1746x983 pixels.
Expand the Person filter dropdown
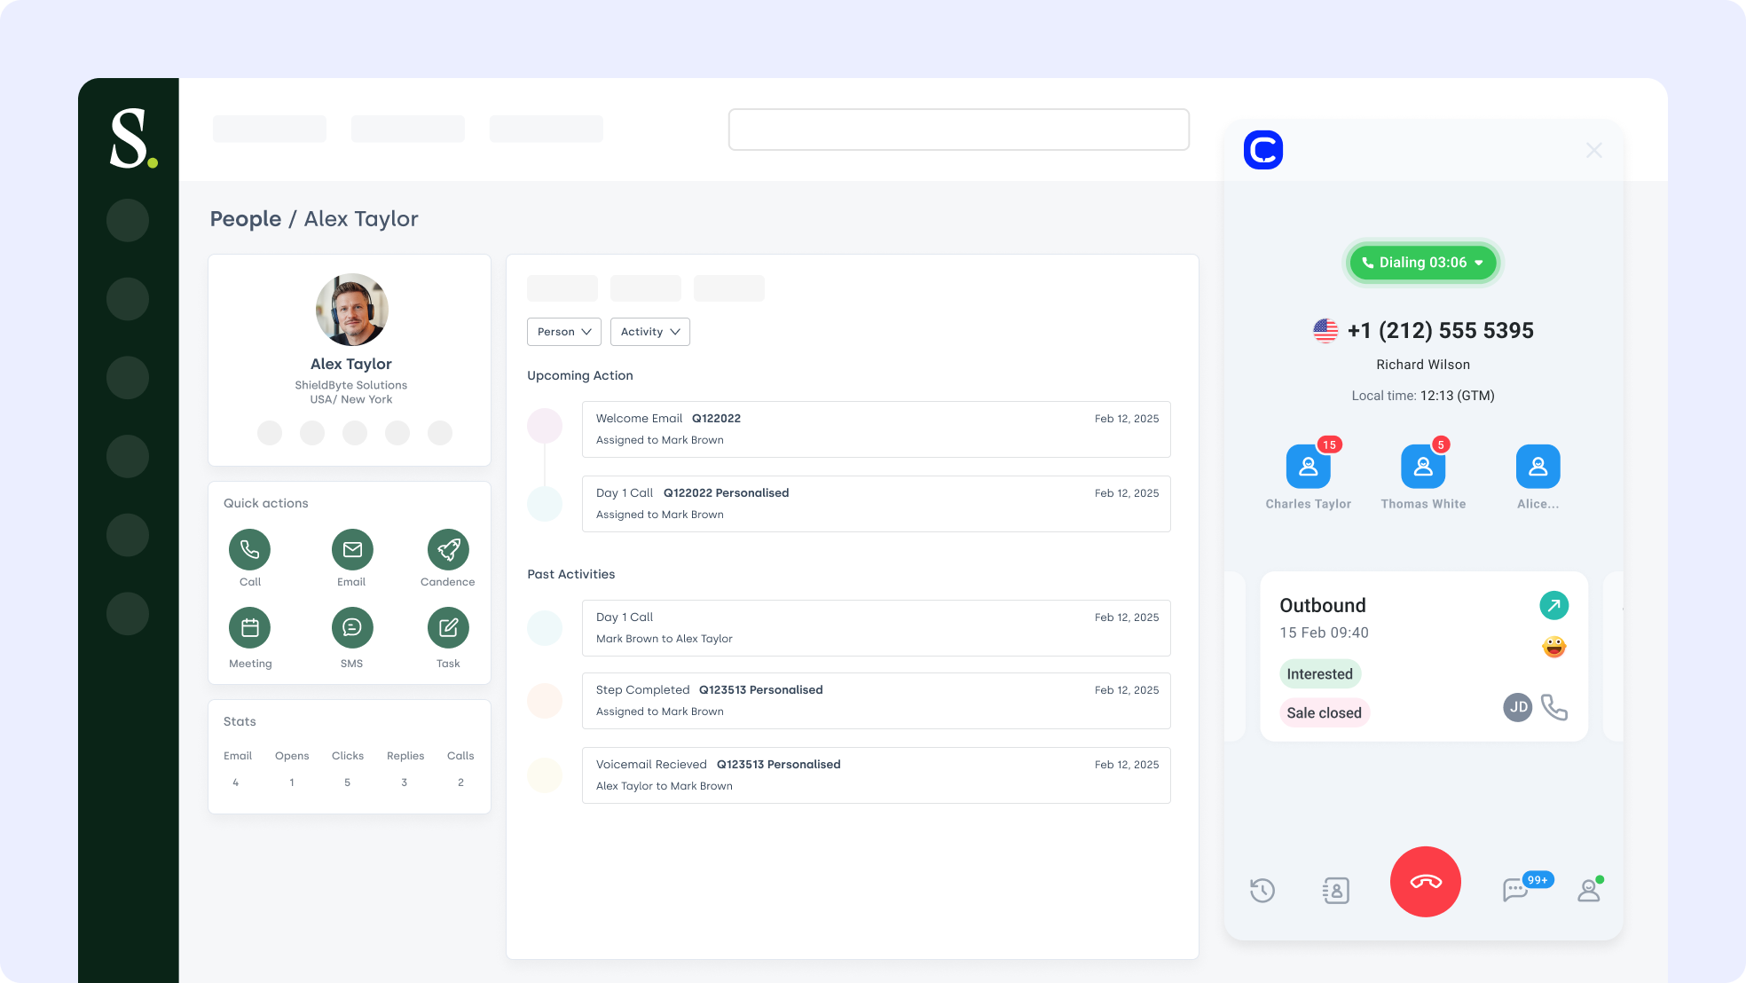point(563,332)
